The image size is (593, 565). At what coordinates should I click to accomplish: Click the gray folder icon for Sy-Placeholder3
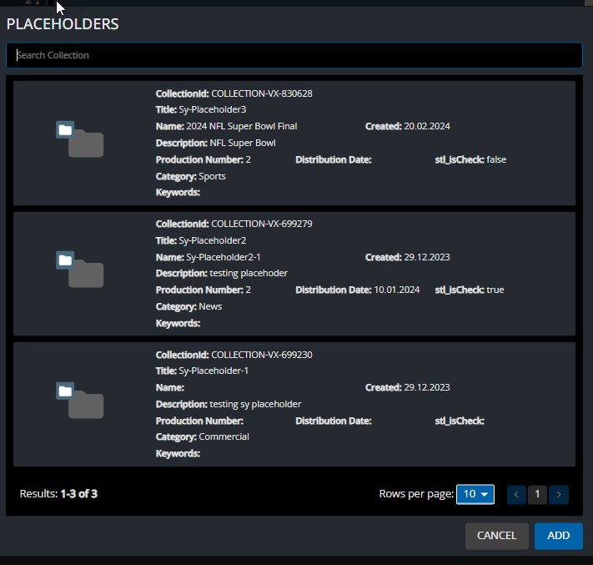[85, 145]
